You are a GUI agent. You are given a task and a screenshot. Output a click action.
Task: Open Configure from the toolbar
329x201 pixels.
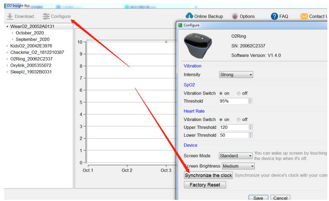(56, 16)
